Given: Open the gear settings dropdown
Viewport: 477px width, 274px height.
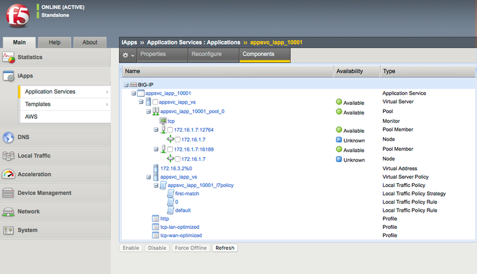Looking at the screenshot, I should pyautogui.click(x=128, y=55).
